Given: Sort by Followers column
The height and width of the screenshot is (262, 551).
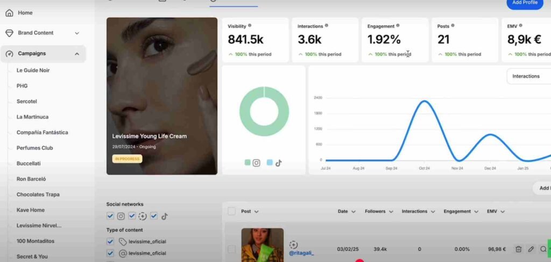Looking at the screenshot, I should click(x=378, y=211).
